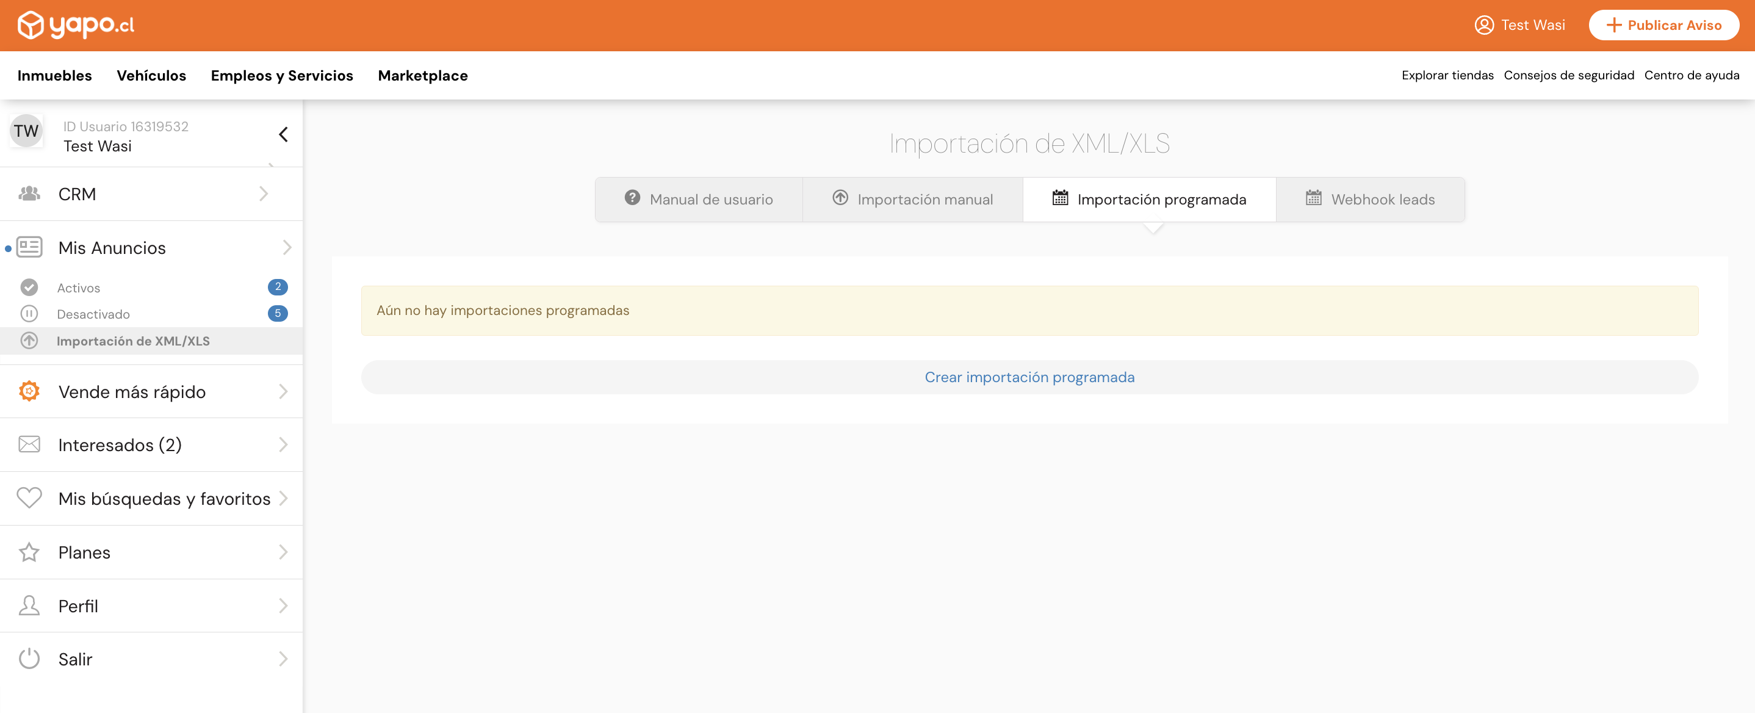Open the Manual de usuario tab
Image resolution: width=1755 pixels, height=713 pixels.
(698, 199)
